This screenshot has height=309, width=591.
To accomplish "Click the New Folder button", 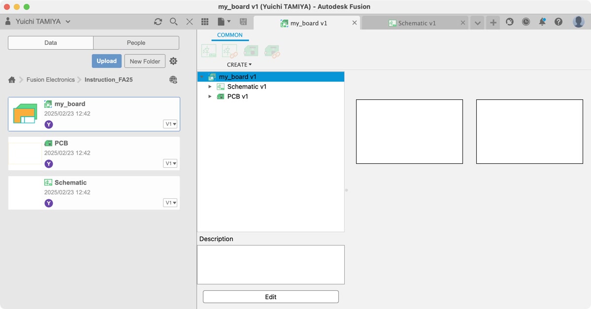I will click(x=145, y=61).
